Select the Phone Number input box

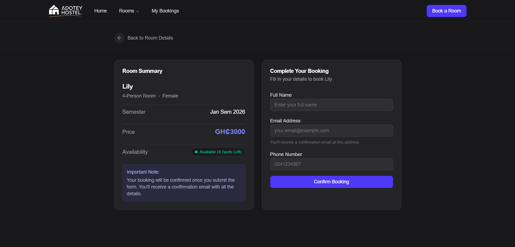[x=331, y=164]
